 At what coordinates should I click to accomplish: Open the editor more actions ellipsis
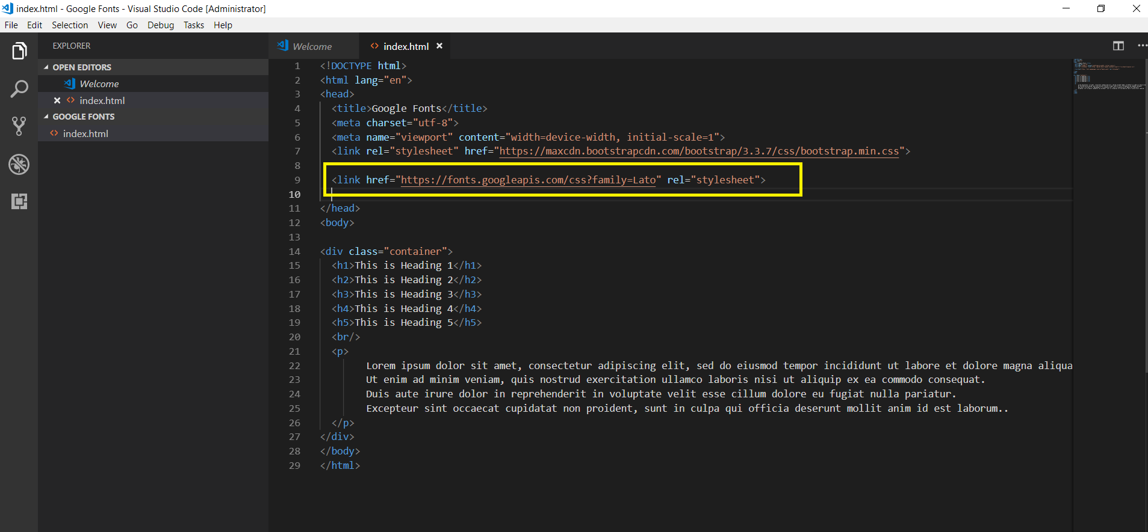tap(1142, 46)
